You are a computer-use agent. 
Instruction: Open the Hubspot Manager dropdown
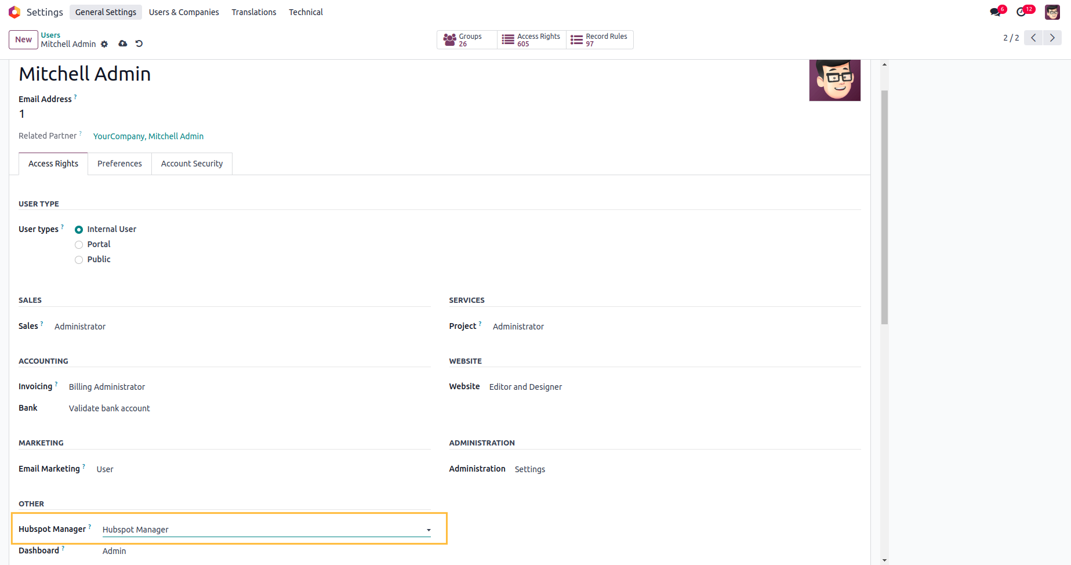267,530
